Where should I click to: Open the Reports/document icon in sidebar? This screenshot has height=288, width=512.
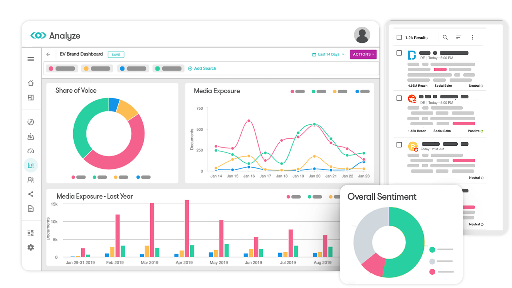click(x=31, y=209)
